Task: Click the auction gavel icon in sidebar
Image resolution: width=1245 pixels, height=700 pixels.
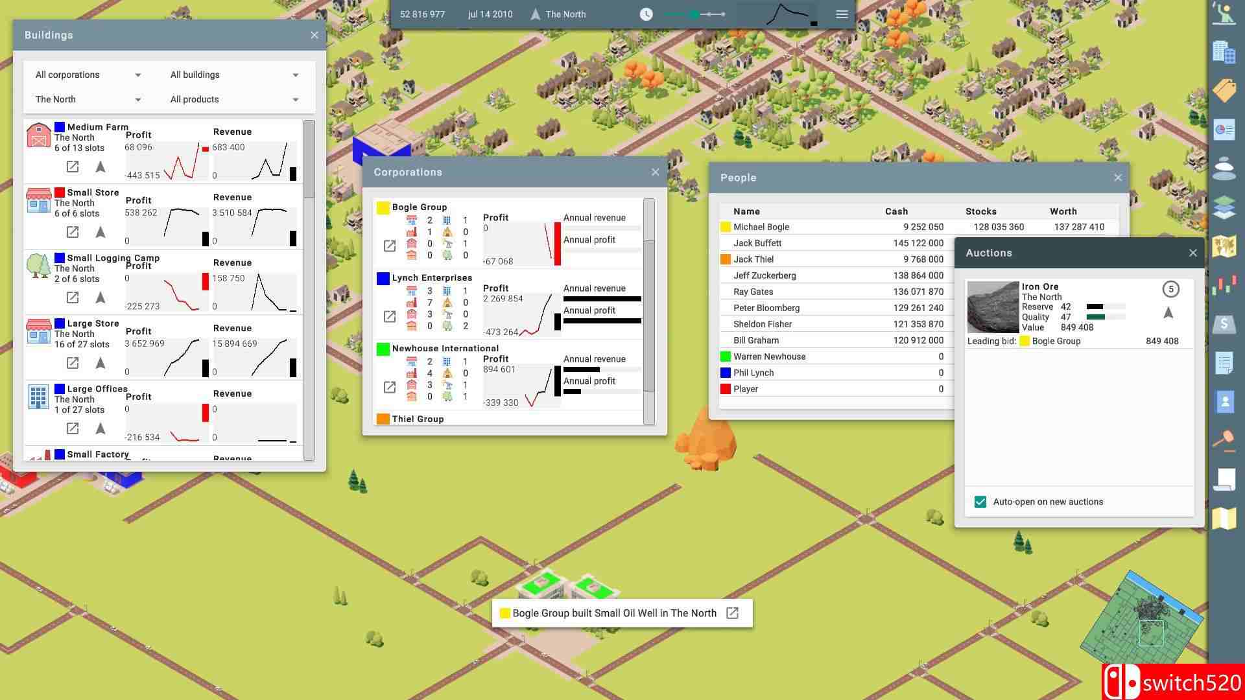Action: (x=1224, y=439)
